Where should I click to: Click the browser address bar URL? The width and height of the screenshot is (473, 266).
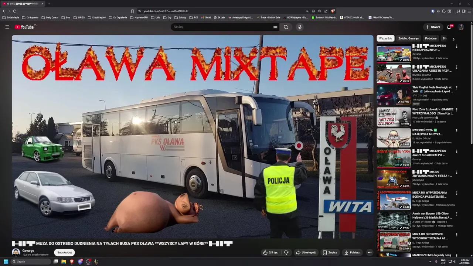coord(166,11)
